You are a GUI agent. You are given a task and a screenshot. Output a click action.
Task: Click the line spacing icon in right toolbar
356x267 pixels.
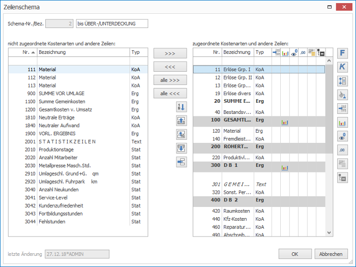click(342, 81)
